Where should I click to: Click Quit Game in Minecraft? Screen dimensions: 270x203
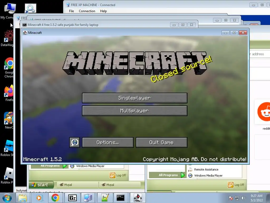click(162, 142)
